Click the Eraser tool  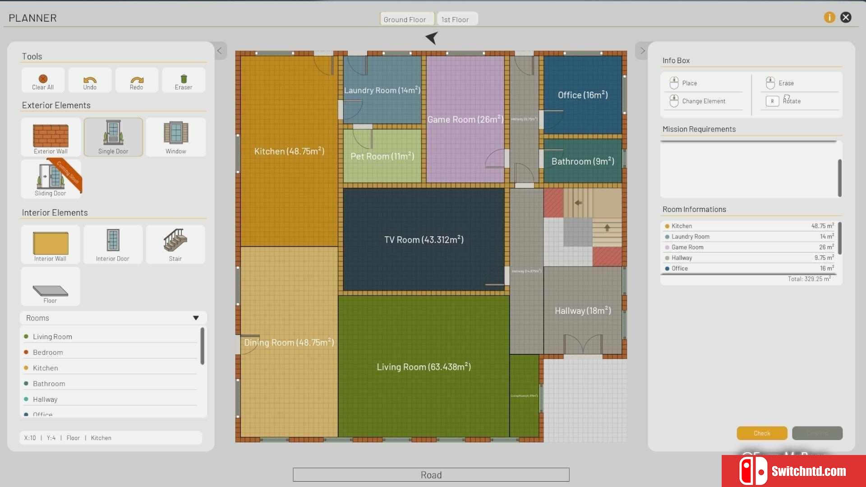coord(184,81)
